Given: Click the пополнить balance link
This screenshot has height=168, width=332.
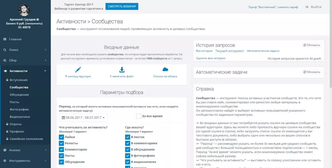Looking at the screenshot, I should click(x=34, y=23).
